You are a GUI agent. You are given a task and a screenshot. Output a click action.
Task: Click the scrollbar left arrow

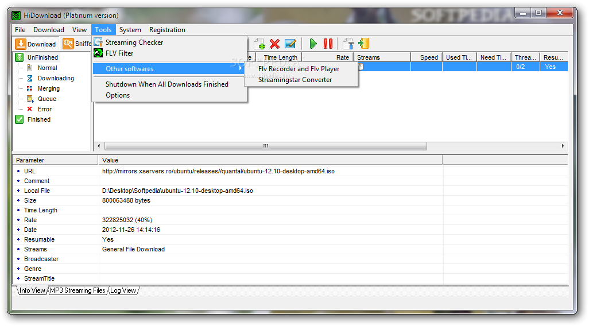[x=99, y=146]
